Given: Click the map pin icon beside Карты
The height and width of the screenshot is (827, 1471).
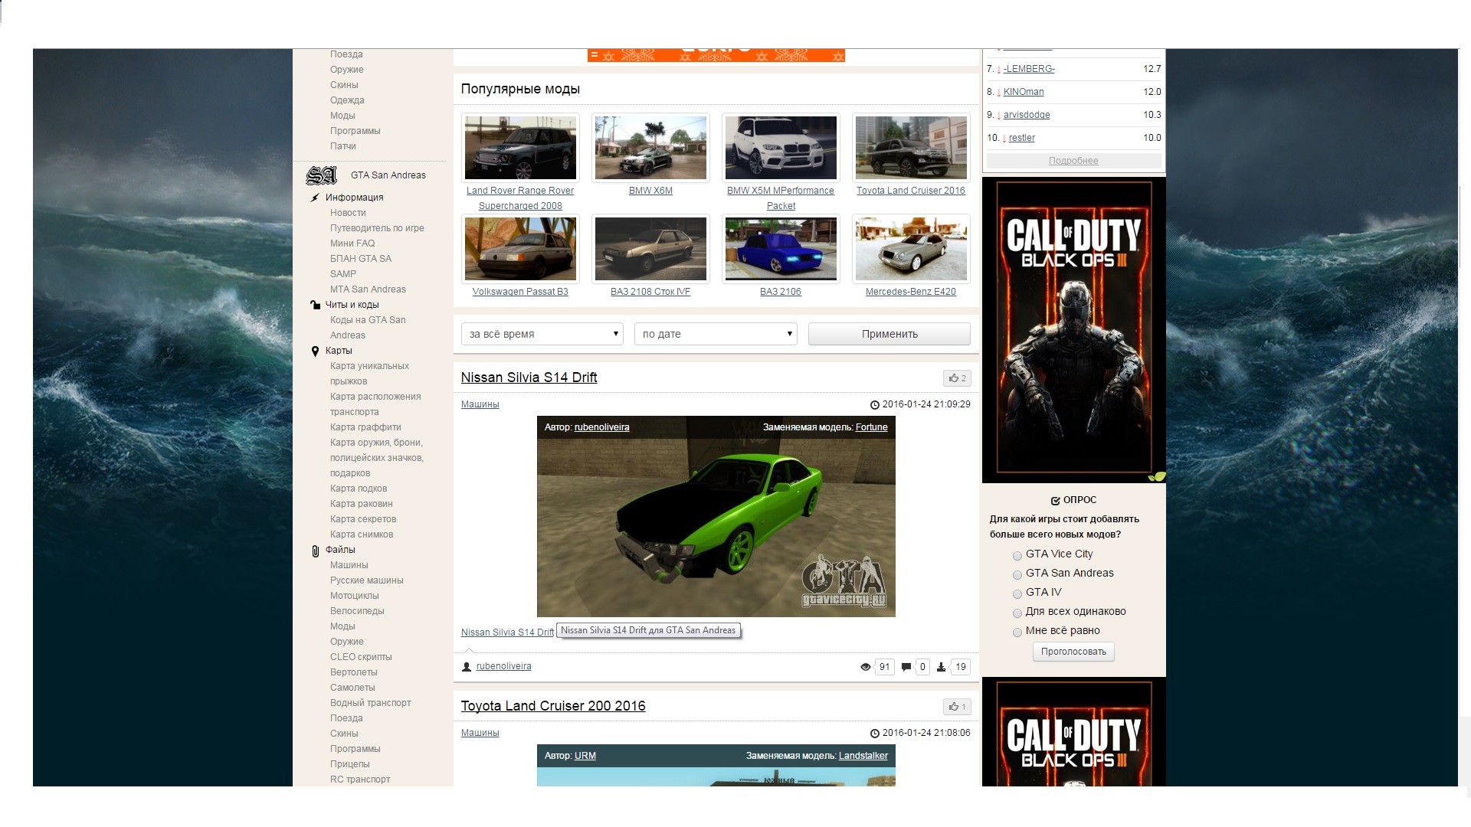Looking at the screenshot, I should click(x=315, y=351).
